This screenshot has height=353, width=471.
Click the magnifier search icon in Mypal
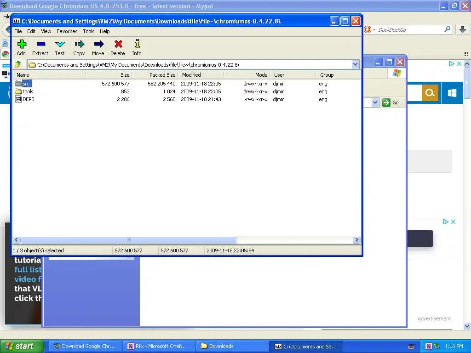click(447, 29)
